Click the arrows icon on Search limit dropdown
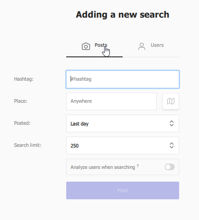This screenshot has height=220, width=199. tap(172, 145)
